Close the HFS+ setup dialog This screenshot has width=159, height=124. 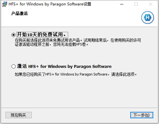[151, 4]
